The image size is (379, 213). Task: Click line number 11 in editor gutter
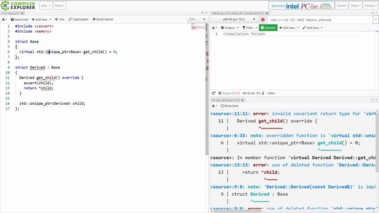(8, 78)
